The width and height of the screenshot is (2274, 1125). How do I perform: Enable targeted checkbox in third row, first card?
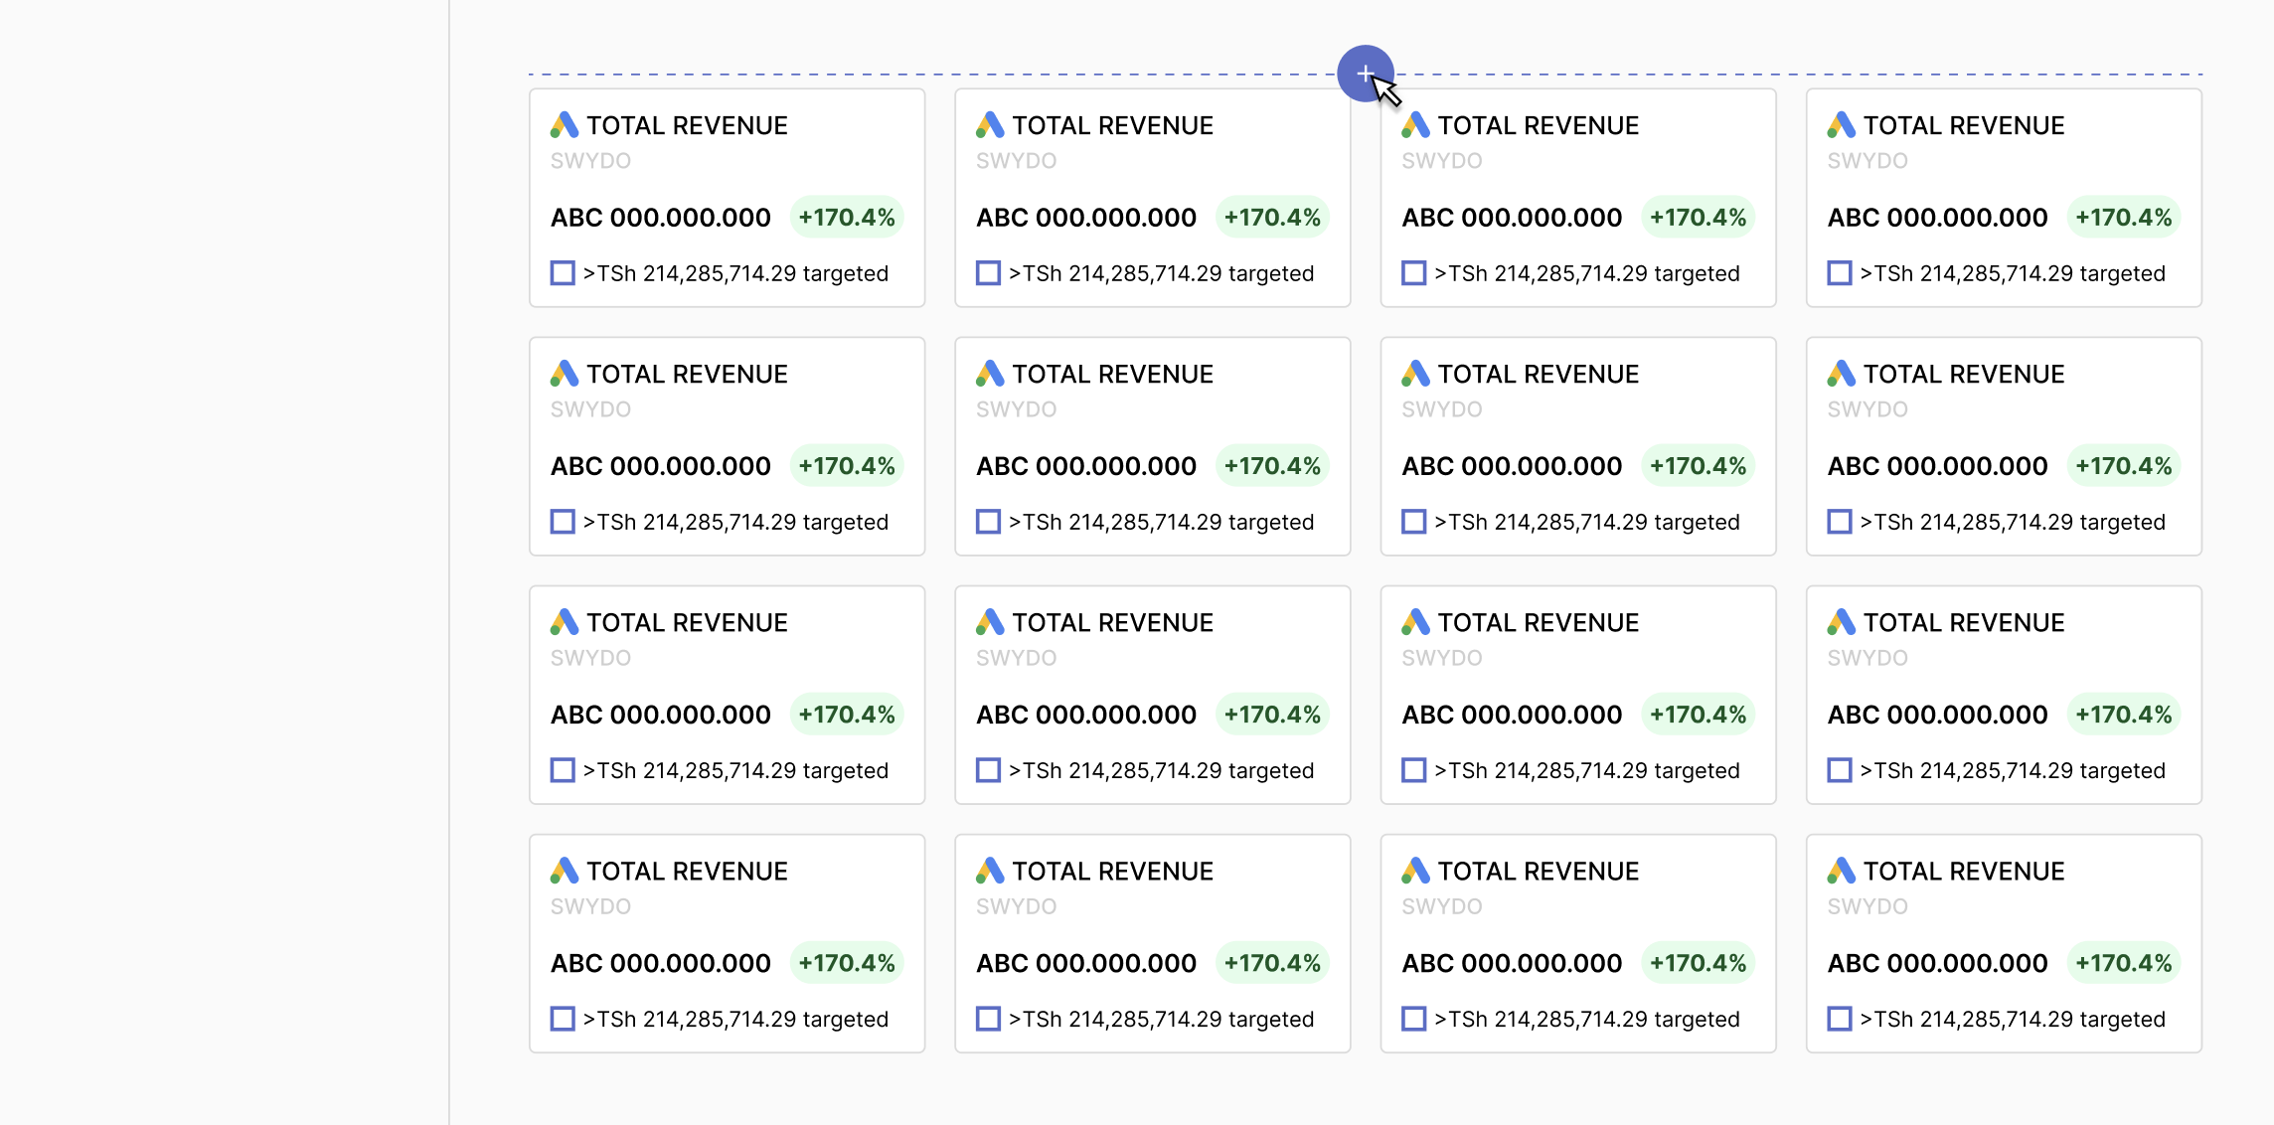click(563, 769)
